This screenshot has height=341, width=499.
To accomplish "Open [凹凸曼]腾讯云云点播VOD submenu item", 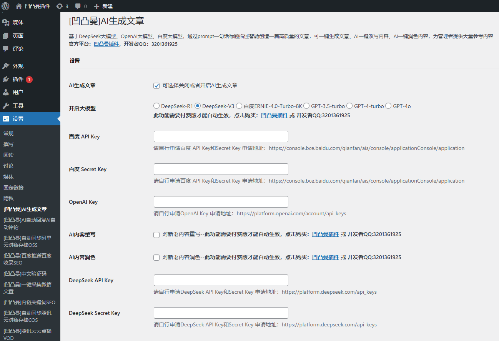I will click(x=28, y=334).
